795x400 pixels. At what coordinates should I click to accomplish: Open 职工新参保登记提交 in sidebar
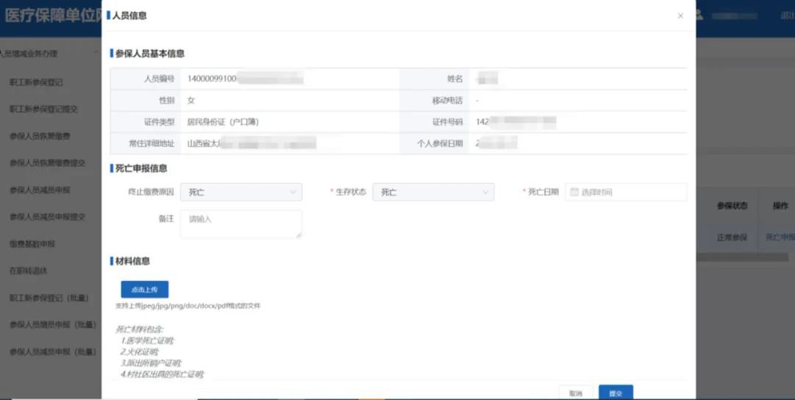(43, 109)
